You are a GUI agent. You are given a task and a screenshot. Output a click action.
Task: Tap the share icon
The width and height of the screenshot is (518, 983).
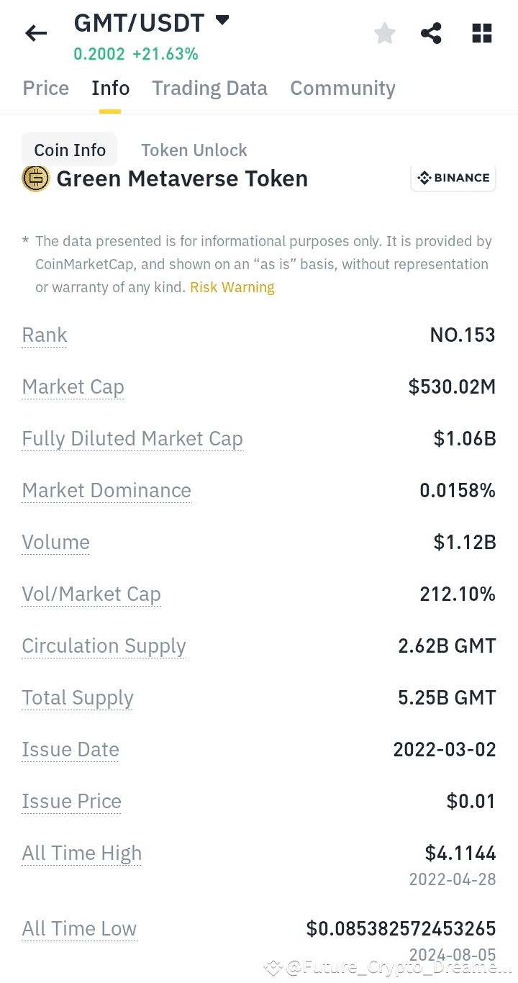(x=431, y=33)
